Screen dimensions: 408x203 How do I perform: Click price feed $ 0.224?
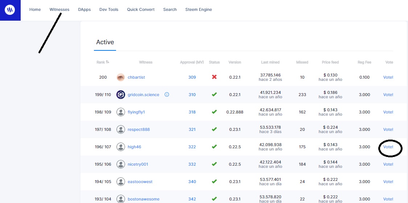[x=330, y=127]
